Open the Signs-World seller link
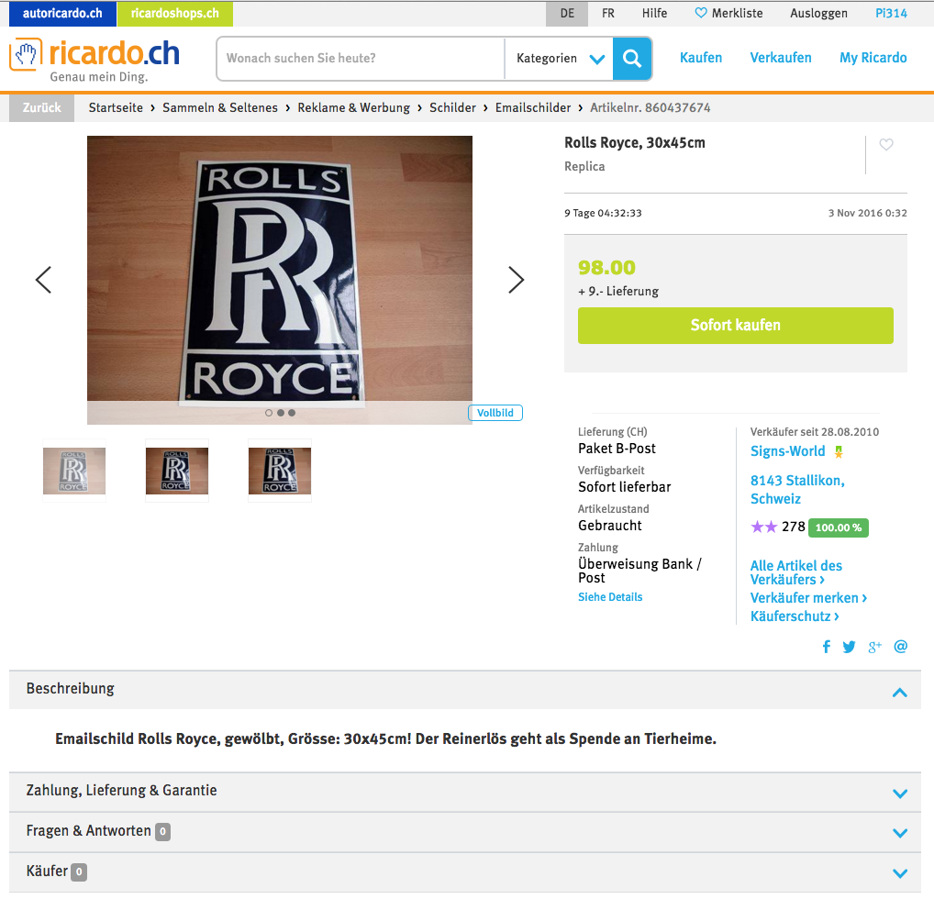 coord(787,451)
